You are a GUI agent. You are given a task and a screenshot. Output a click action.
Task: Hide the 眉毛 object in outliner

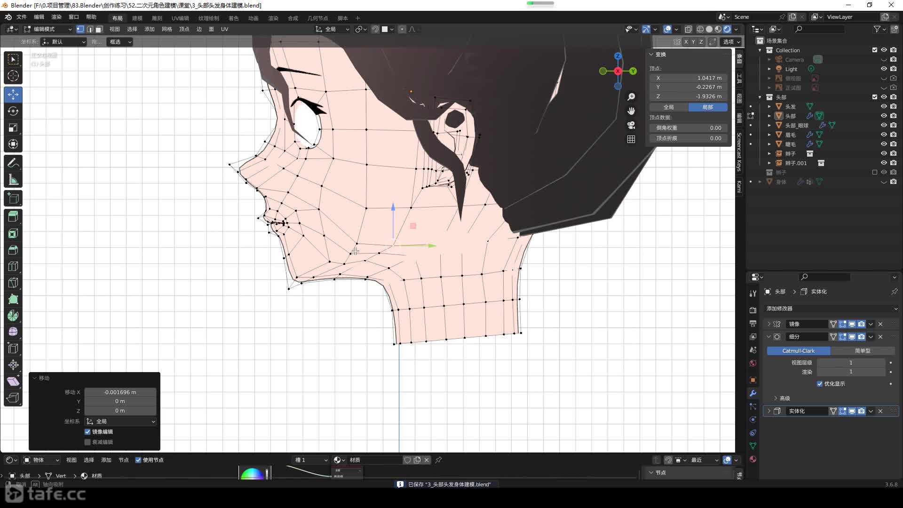[x=884, y=135]
